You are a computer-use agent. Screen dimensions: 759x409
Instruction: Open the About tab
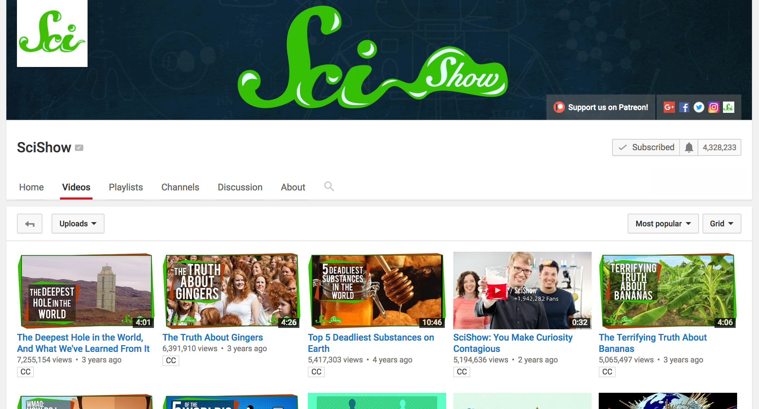[x=293, y=187]
